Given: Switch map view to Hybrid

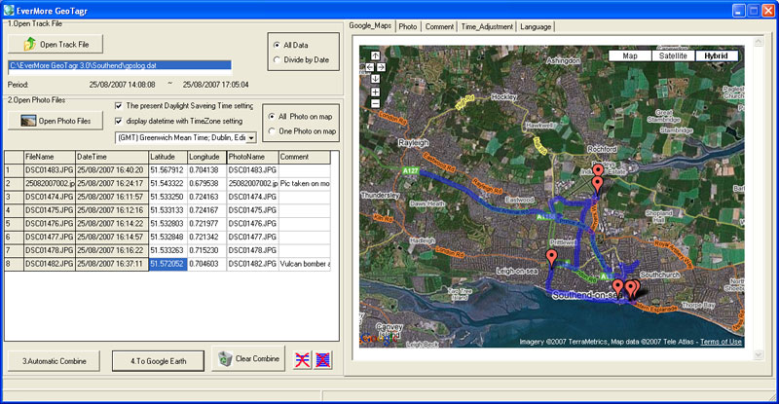Looking at the screenshot, I should click(x=716, y=56).
